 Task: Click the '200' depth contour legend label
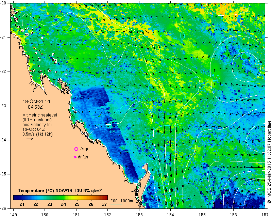(114, 201)
